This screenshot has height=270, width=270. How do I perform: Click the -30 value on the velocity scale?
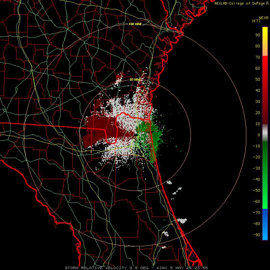pos(256,168)
